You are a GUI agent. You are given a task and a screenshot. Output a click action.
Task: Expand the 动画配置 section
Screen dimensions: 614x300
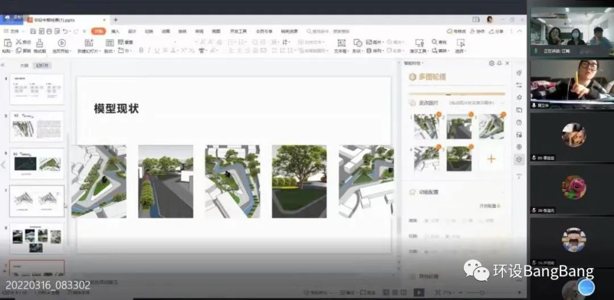pyautogui.click(x=429, y=192)
